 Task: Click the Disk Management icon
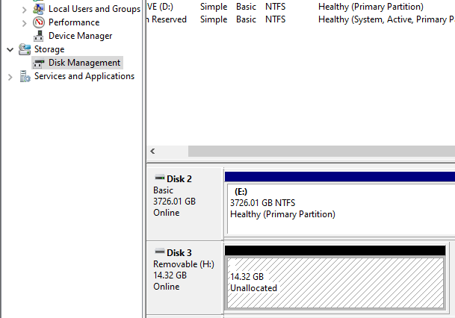(39, 63)
